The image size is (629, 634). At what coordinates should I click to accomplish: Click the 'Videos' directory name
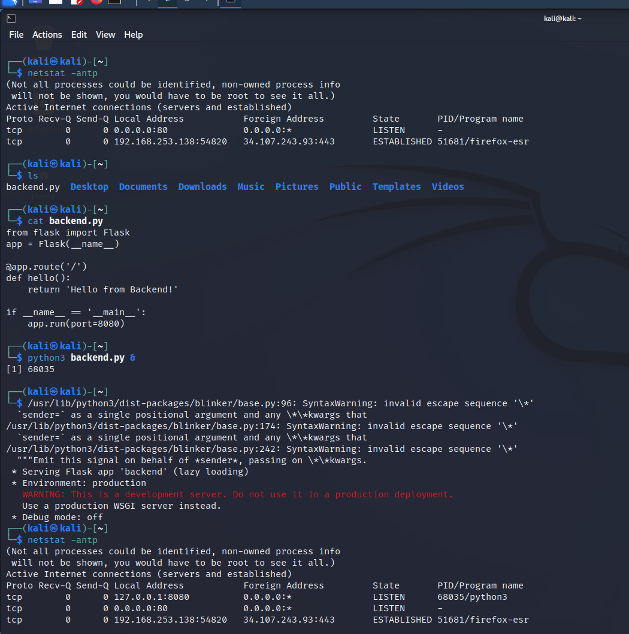[x=447, y=187]
